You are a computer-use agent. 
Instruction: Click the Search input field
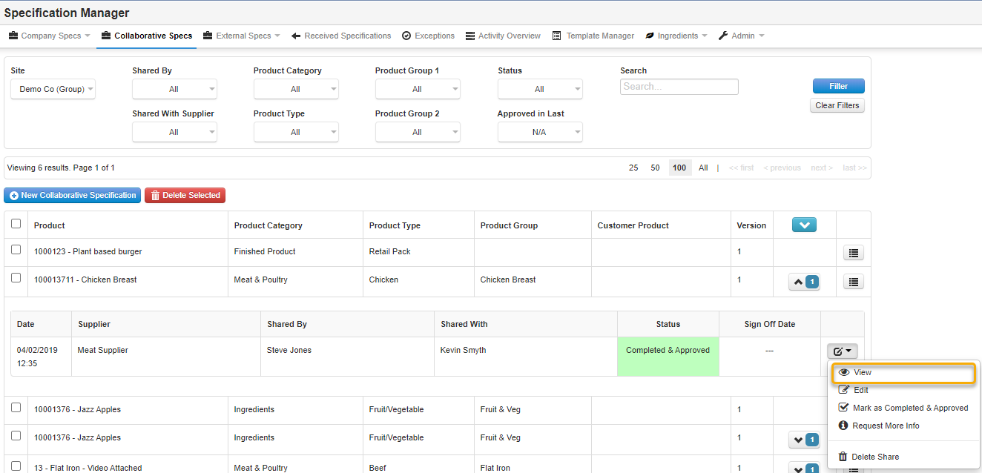point(679,86)
